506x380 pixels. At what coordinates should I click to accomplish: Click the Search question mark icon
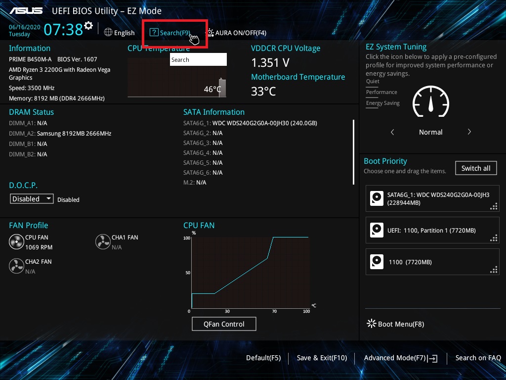click(154, 32)
